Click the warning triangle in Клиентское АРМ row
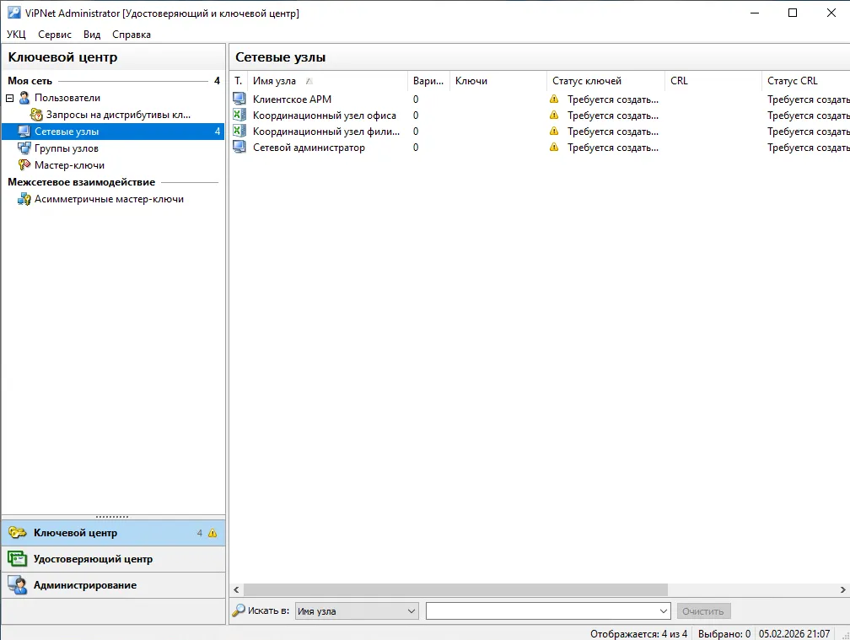 [553, 99]
